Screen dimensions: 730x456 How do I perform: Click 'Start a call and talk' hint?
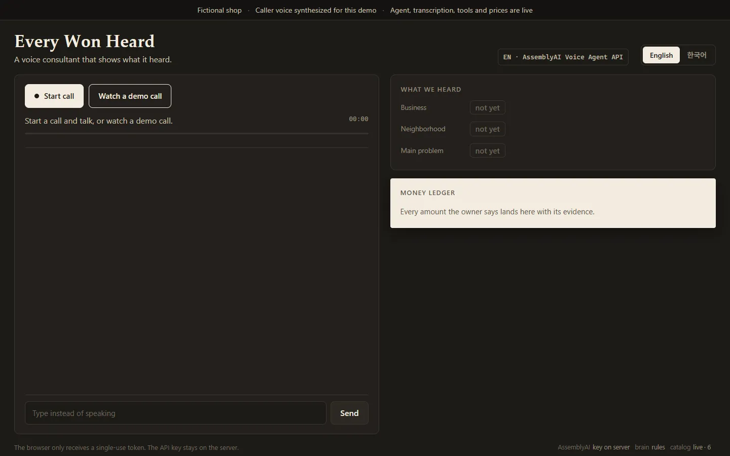point(99,121)
